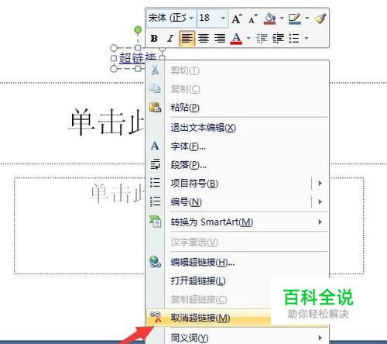Screen dimensions: 387x344
Task: Open font name dropdown 宋体
Action: point(191,18)
